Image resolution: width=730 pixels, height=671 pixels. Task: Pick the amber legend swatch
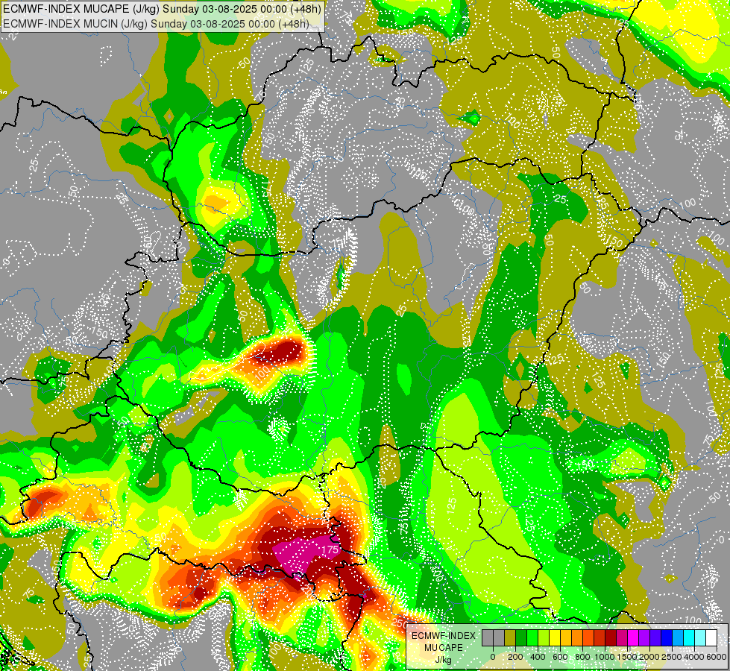tap(566, 637)
